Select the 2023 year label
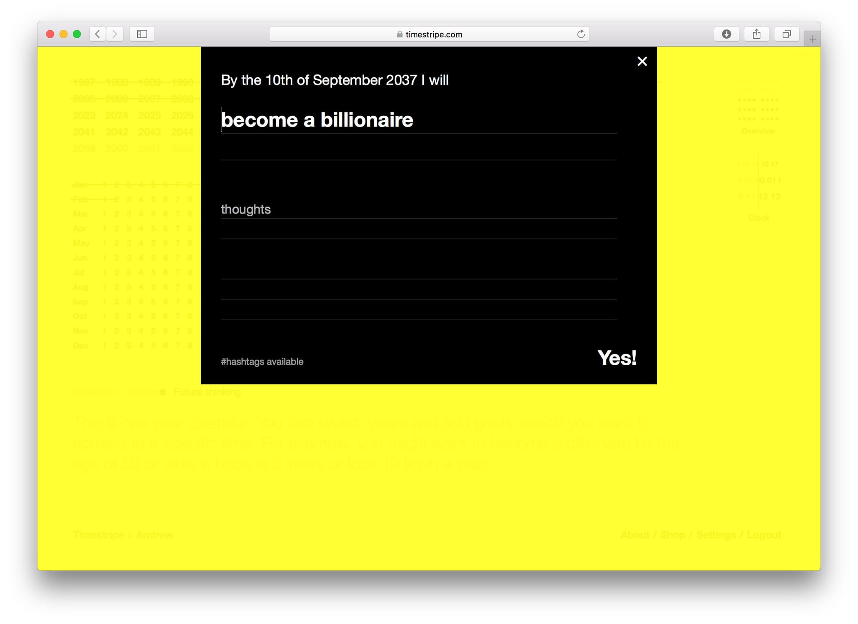 (84, 115)
